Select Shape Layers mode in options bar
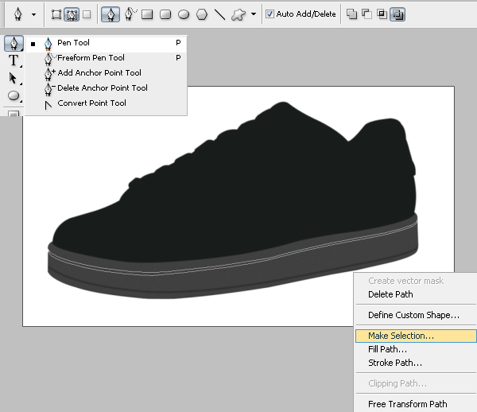 [56, 14]
